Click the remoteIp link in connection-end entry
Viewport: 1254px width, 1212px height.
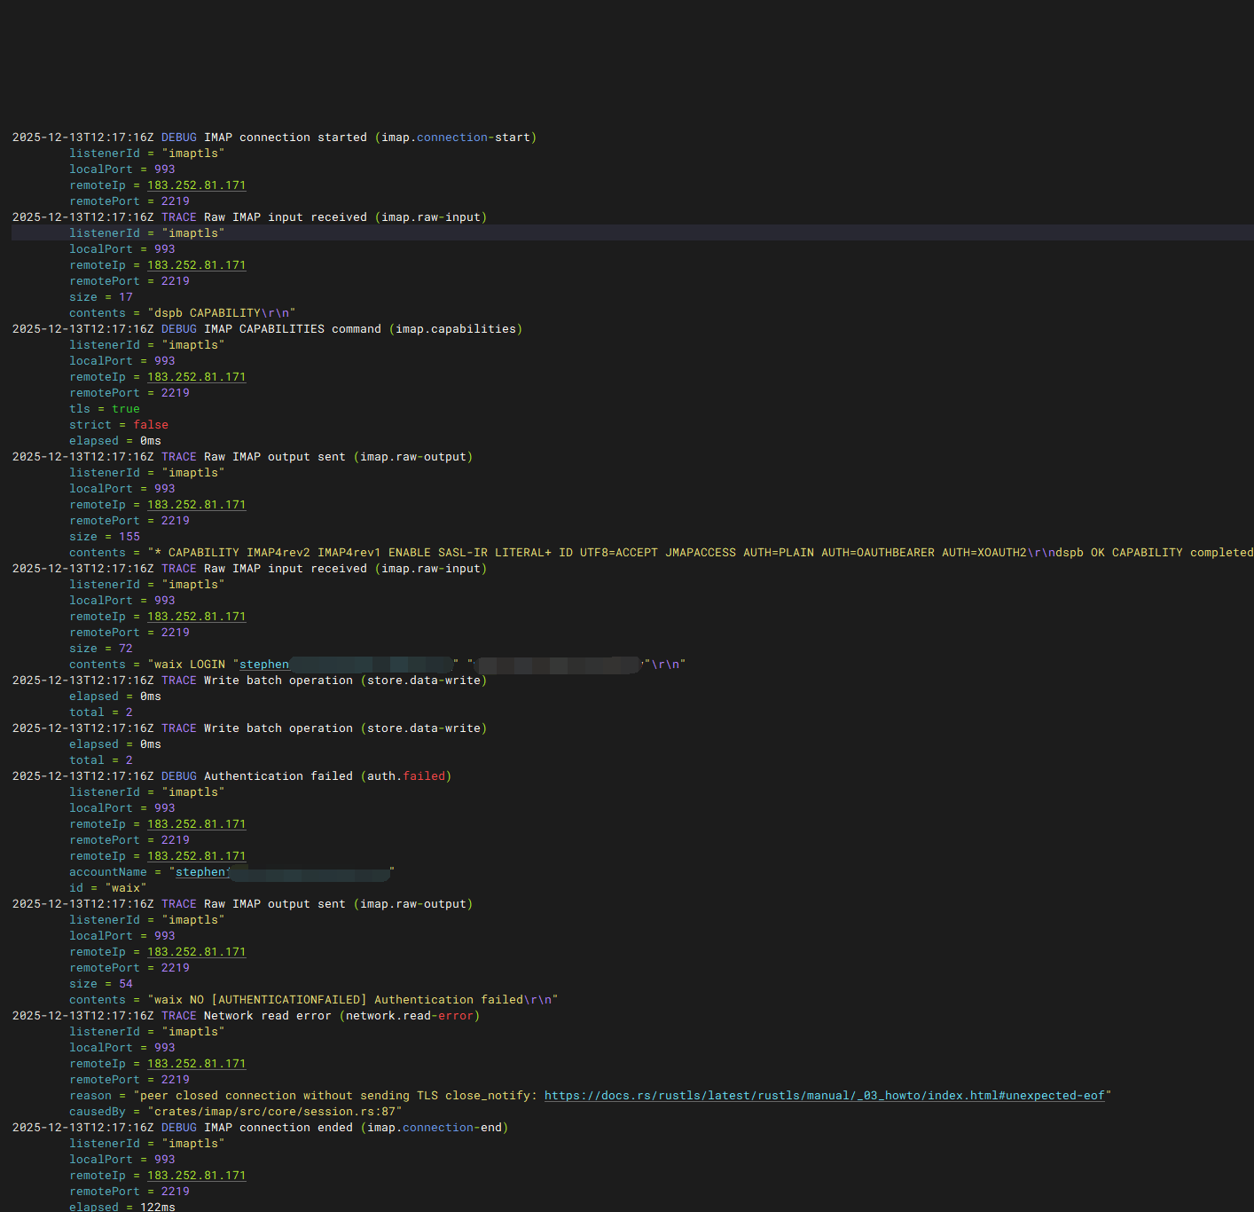[196, 1175]
